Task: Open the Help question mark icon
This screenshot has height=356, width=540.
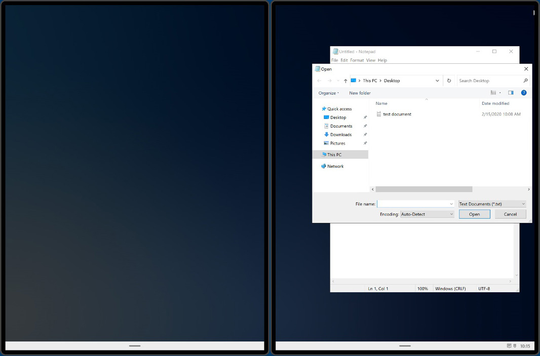Action: point(524,93)
